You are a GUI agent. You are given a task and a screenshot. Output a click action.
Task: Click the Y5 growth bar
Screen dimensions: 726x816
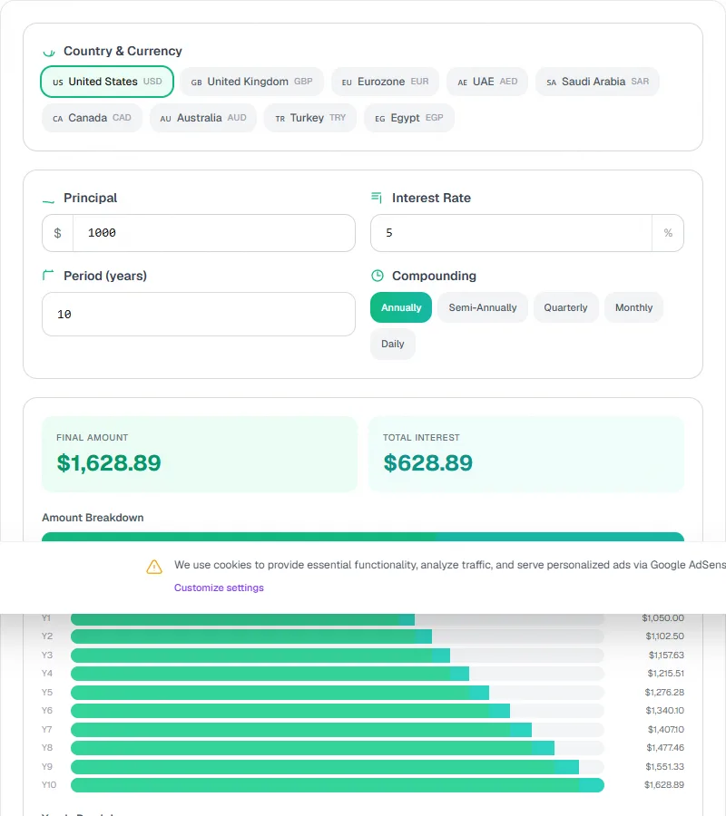338,693
